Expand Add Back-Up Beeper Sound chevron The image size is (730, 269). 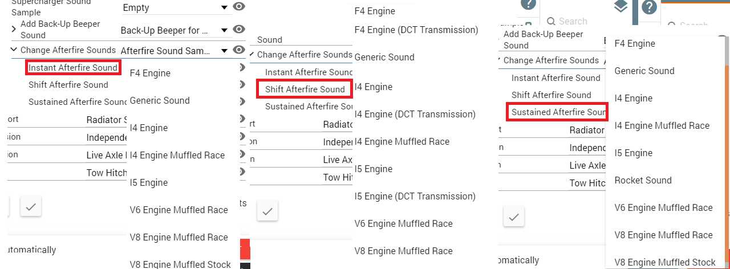click(x=14, y=28)
